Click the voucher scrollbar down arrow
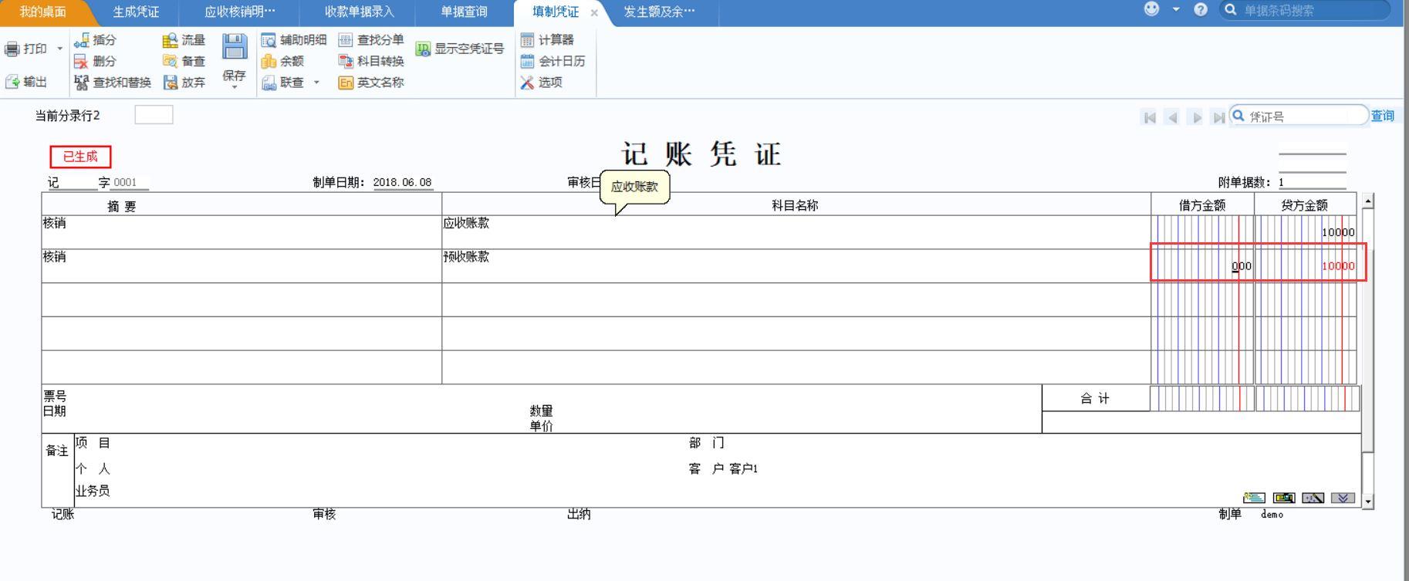Image resolution: width=1409 pixels, height=581 pixels. click(1367, 502)
